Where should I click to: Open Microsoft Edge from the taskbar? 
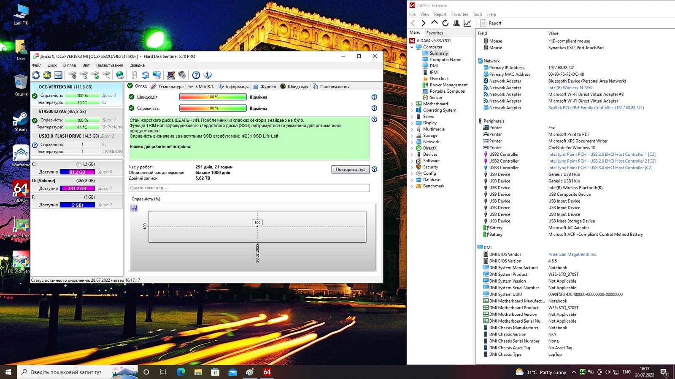[181, 372]
